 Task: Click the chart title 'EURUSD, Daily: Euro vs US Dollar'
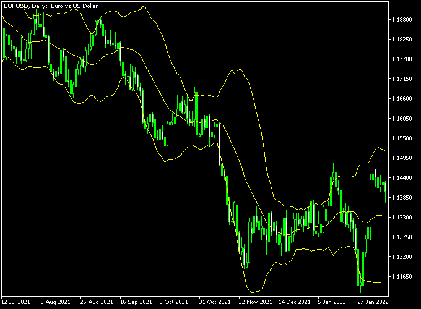tap(51, 6)
